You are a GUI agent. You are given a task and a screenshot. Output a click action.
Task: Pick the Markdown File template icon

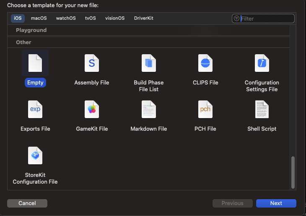[x=149, y=109]
